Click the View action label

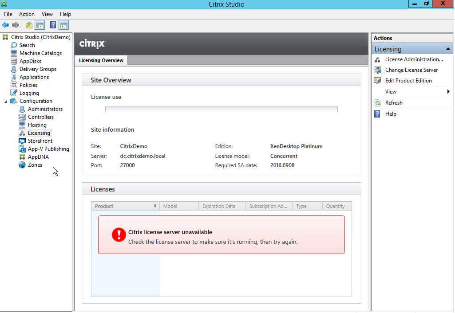pyautogui.click(x=391, y=92)
